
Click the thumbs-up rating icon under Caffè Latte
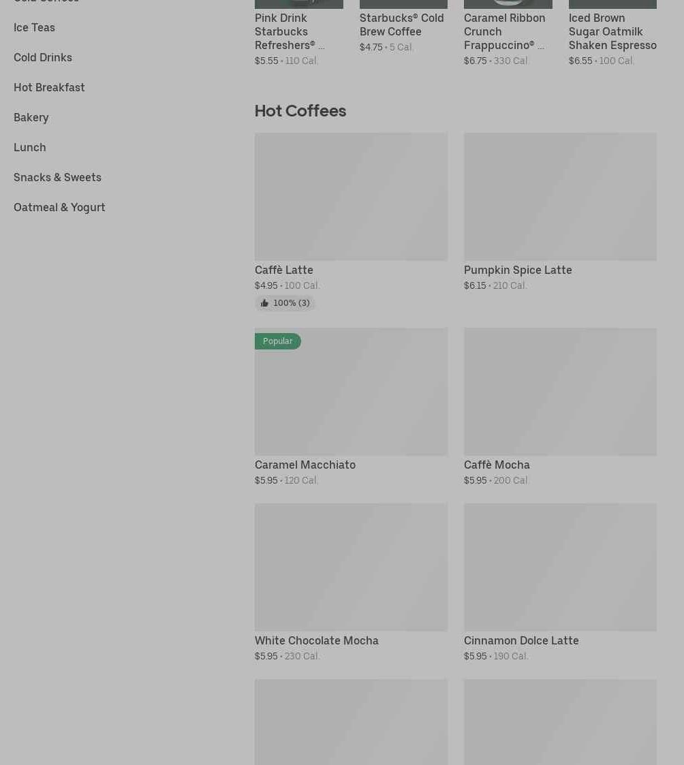(264, 303)
